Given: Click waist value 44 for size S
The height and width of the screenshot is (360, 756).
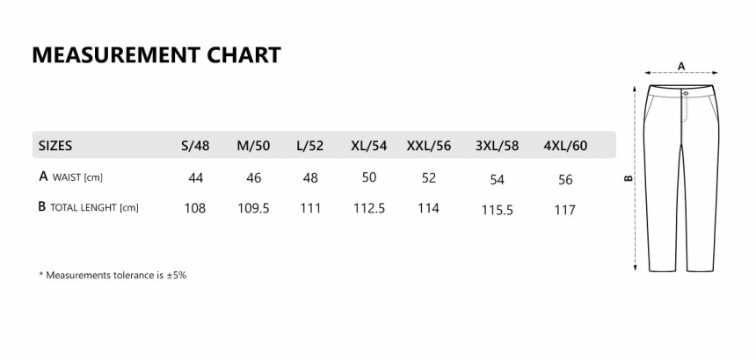Looking at the screenshot, I should [195, 178].
